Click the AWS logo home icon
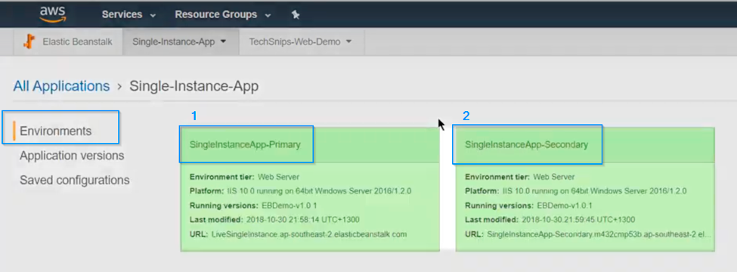The width and height of the screenshot is (737, 272). point(53,14)
